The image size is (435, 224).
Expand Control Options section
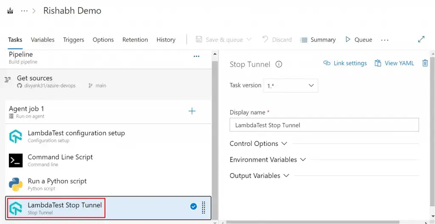click(258, 143)
